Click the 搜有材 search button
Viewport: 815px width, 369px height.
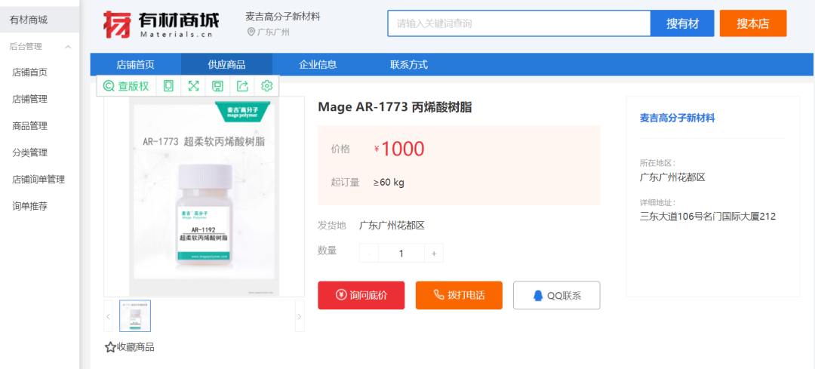click(x=682, y=23)
